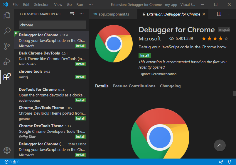
Task: Install Debugger for Chrome from details page
Action: [x=145, y=55]
